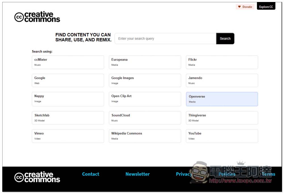The image size is (284, 194).
Task: Select the Google Web search option
Action: click(68, 80)
